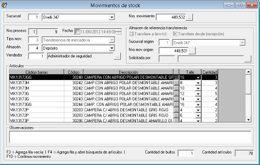The height and width of the screenshot is (165, 260).
Task: Open Talle dropdown showing value 10
Action: point(198,88)
